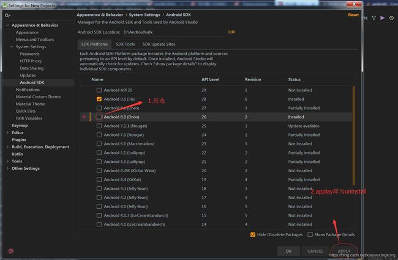Toggle the Android 8.0 (Oreo) checkbox

tap(99, 117)
